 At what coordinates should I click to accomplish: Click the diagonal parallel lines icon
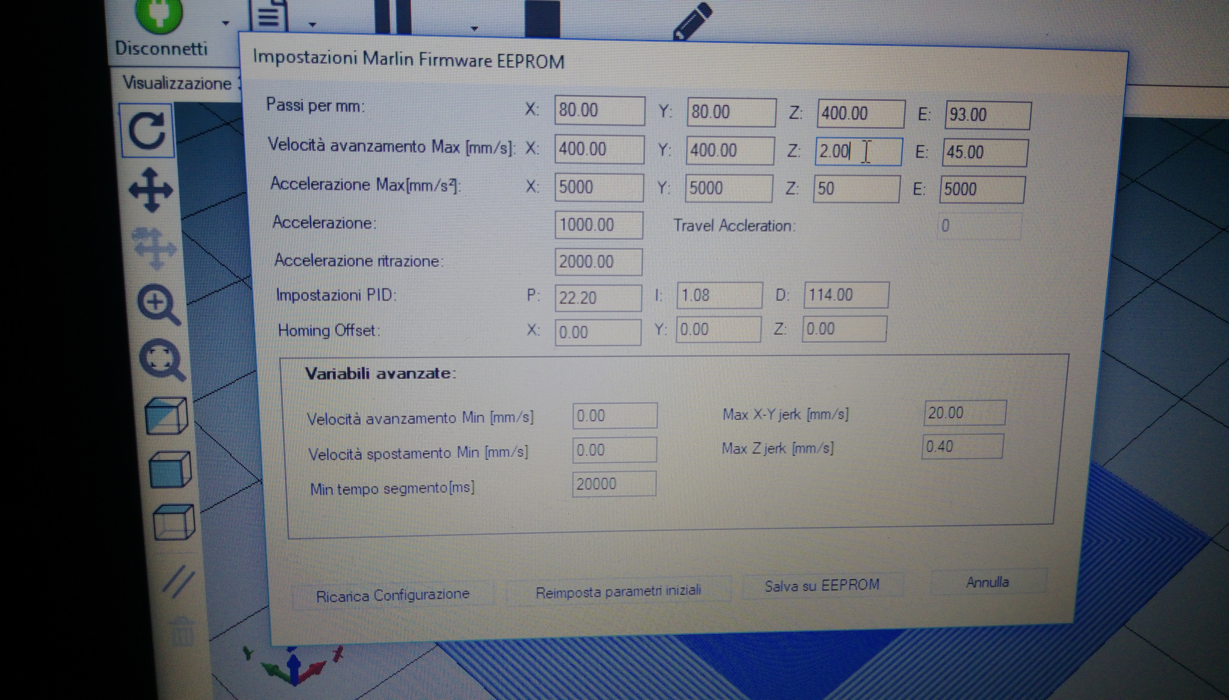178,582
